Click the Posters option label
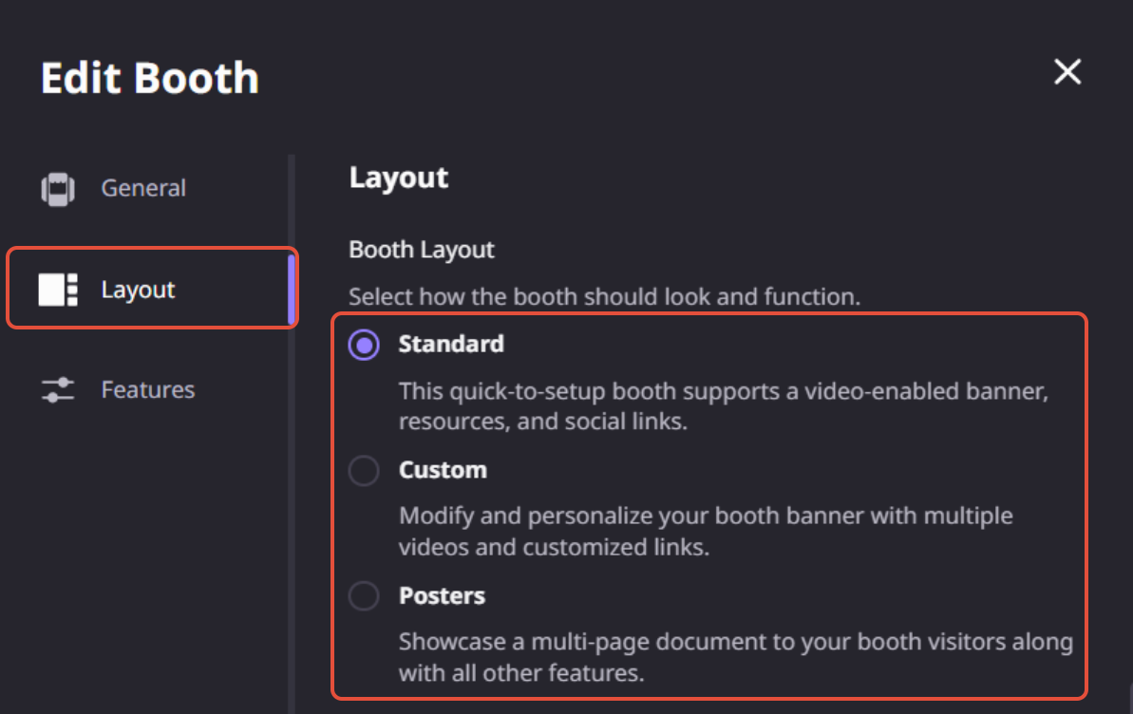This screenshot has width=1133, height=714. (x=443, y=595)
